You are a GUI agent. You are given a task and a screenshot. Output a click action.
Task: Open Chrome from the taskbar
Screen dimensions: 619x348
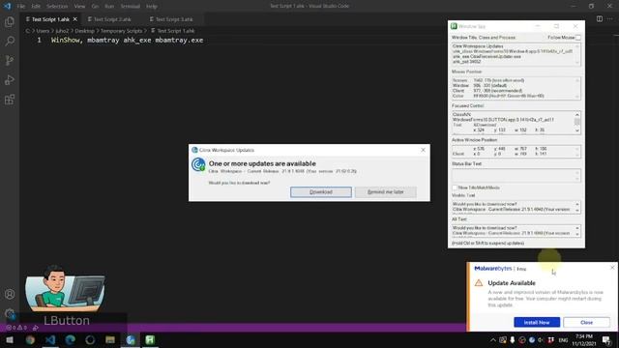click(x=30, y=339)
